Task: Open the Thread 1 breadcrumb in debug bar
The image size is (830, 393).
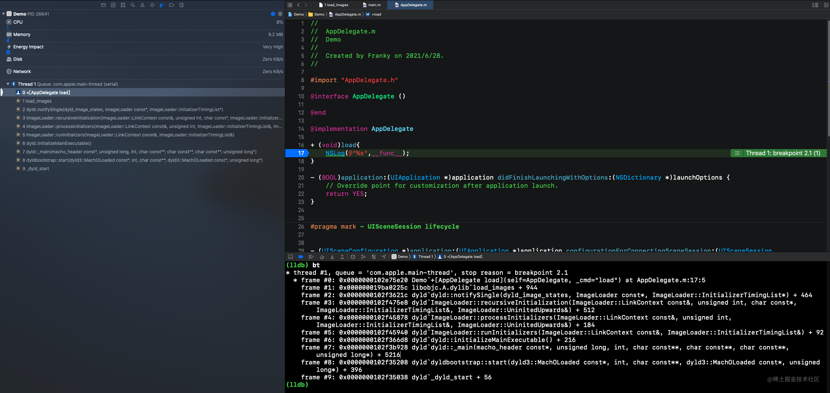Action: point(423,257)
